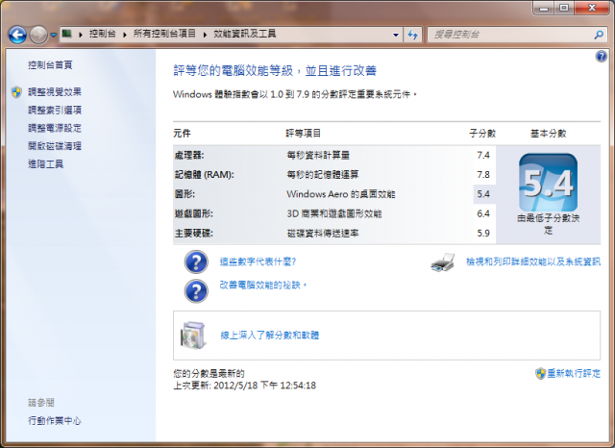615x448 pixels.
Task: Click the 6.4 gaming graphics subscore
Action: 483,213
